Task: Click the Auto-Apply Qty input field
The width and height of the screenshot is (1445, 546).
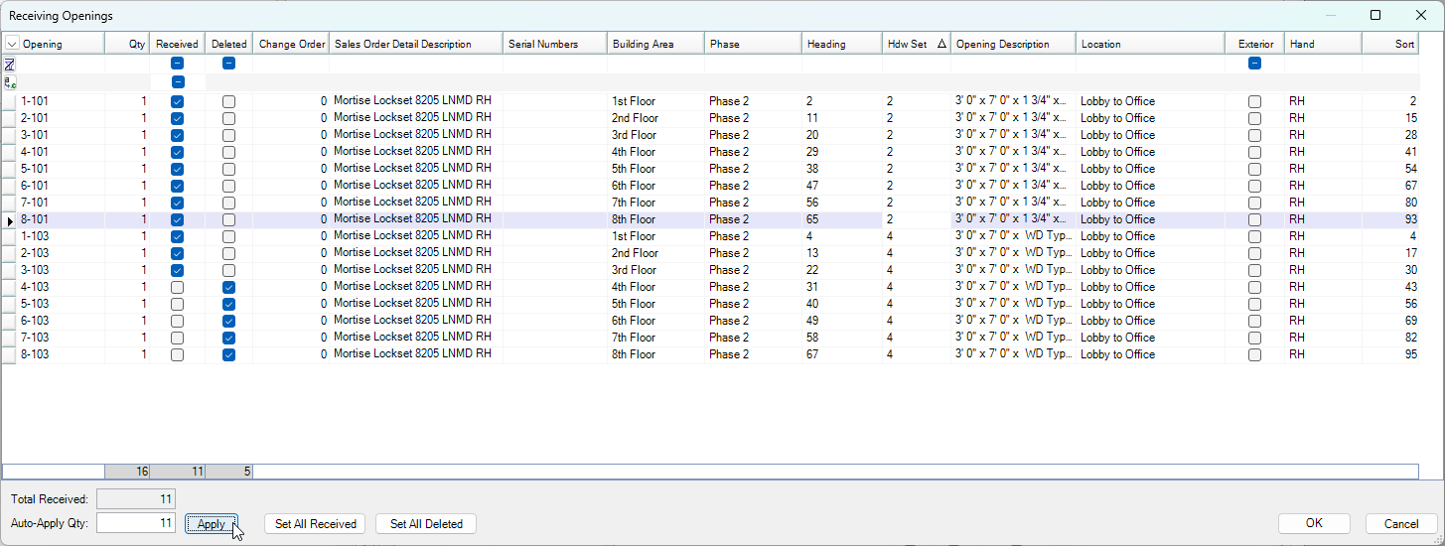Action: point(136,523)
